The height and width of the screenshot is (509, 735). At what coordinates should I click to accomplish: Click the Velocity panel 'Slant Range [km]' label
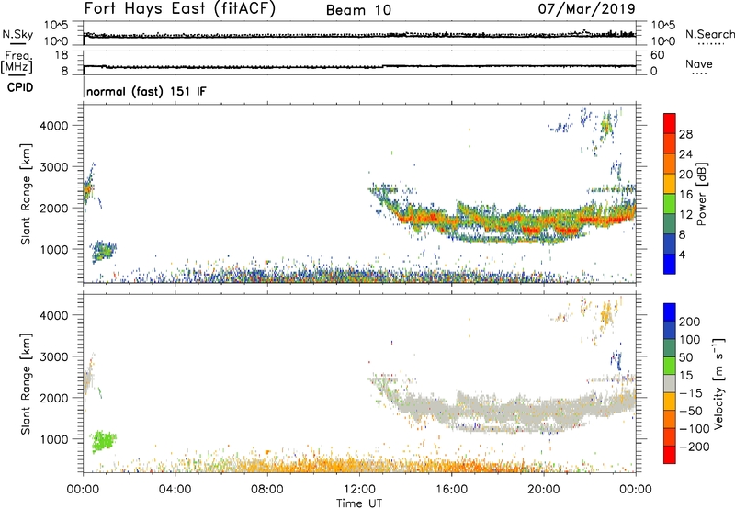(x=26, y=384)
